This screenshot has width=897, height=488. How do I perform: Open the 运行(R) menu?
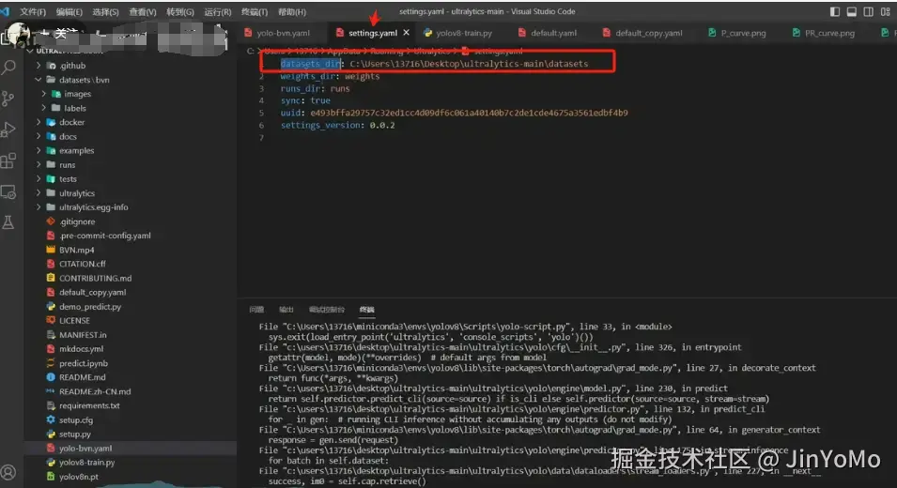[x=217, y=11]
